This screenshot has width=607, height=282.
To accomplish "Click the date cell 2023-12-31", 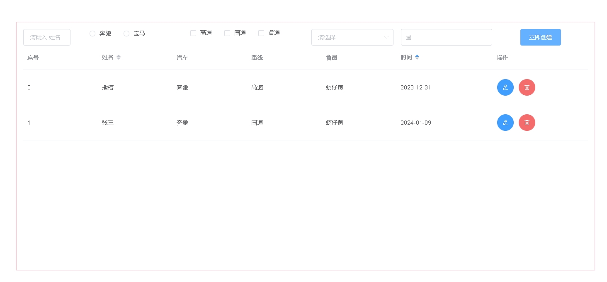I will pos(416,87).
